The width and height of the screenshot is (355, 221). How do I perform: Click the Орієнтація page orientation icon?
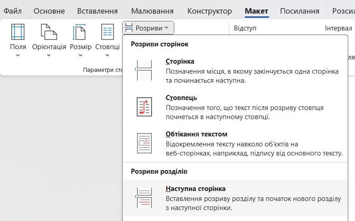click(49, 32)
